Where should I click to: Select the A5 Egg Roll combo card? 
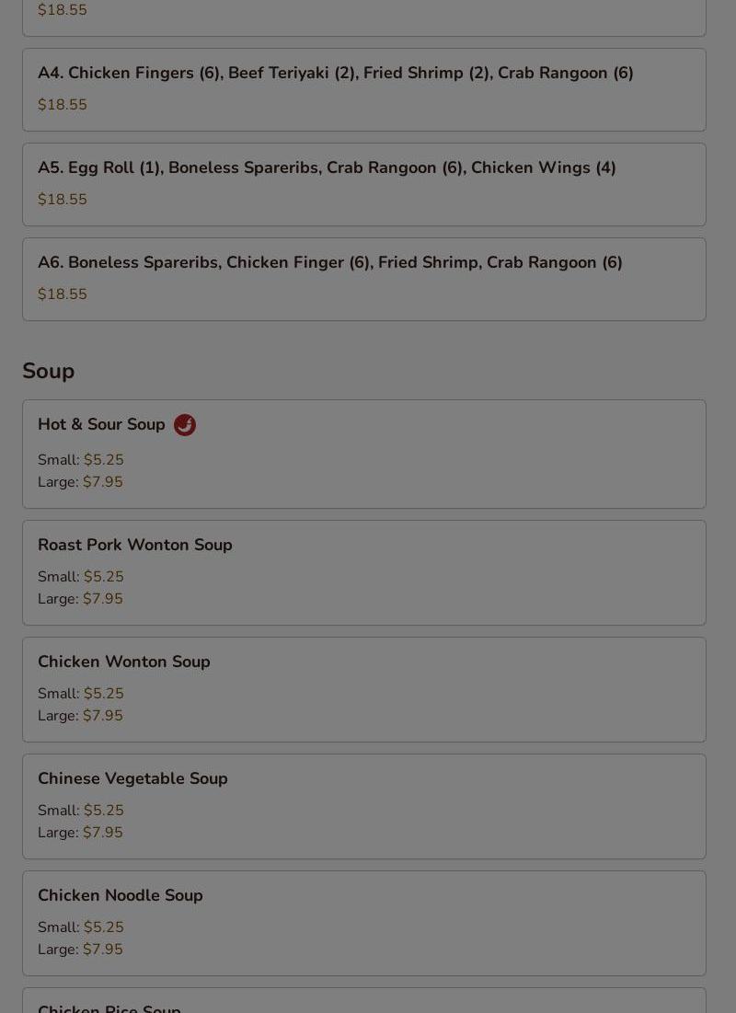tap(363, 185)
